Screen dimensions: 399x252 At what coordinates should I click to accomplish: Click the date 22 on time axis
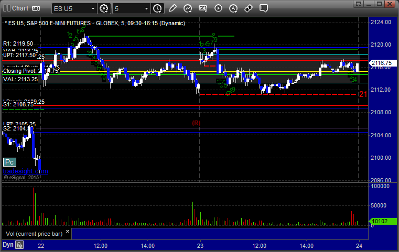click(41, 246)
